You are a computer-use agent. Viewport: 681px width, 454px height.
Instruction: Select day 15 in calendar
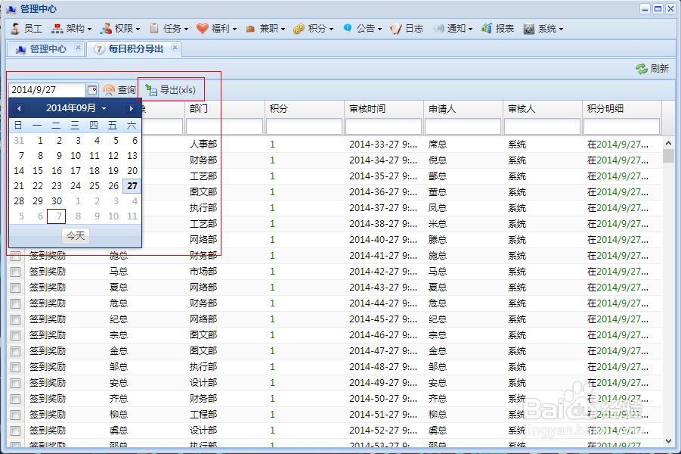38,171
